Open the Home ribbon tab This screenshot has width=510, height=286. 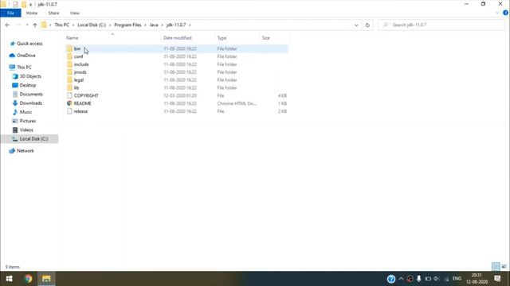tap(32, 13)
